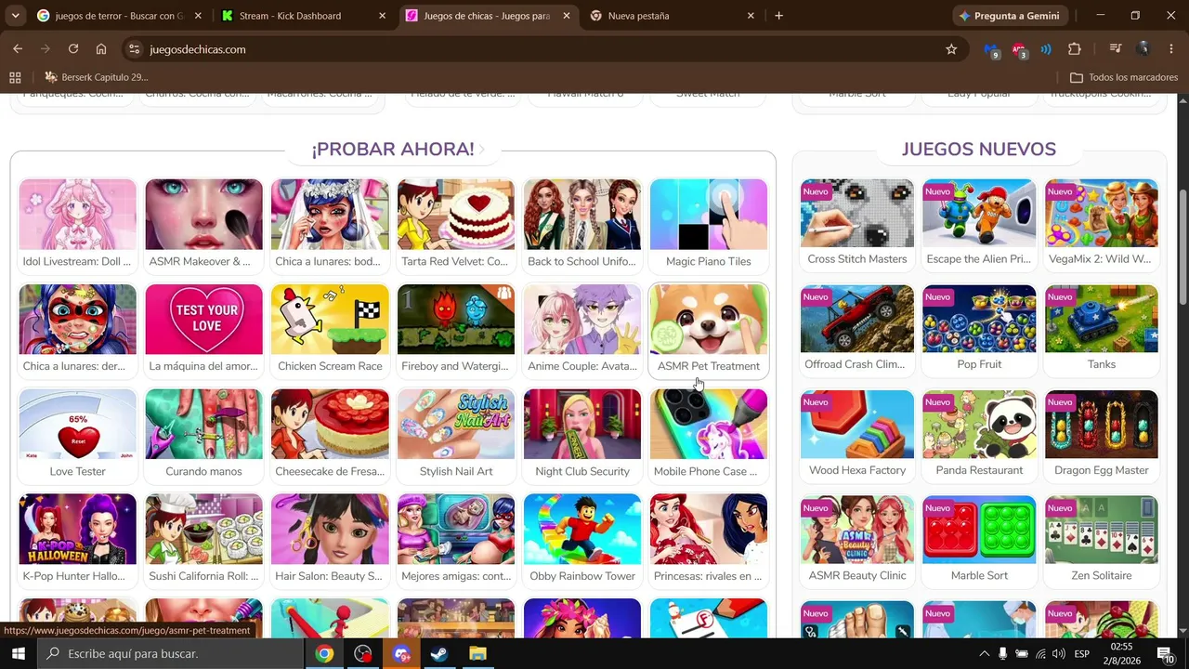This screenshot has width=1189, height=669.
Task: Click the ESP keyboard language indicator
Action: (1082, 653)
